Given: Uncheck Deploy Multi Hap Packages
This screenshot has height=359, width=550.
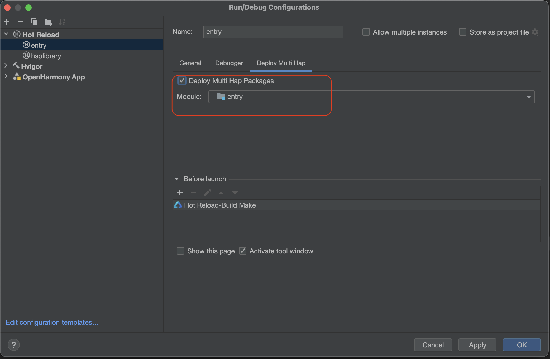Looking at the screenshot, I should (x=182, y=80).
